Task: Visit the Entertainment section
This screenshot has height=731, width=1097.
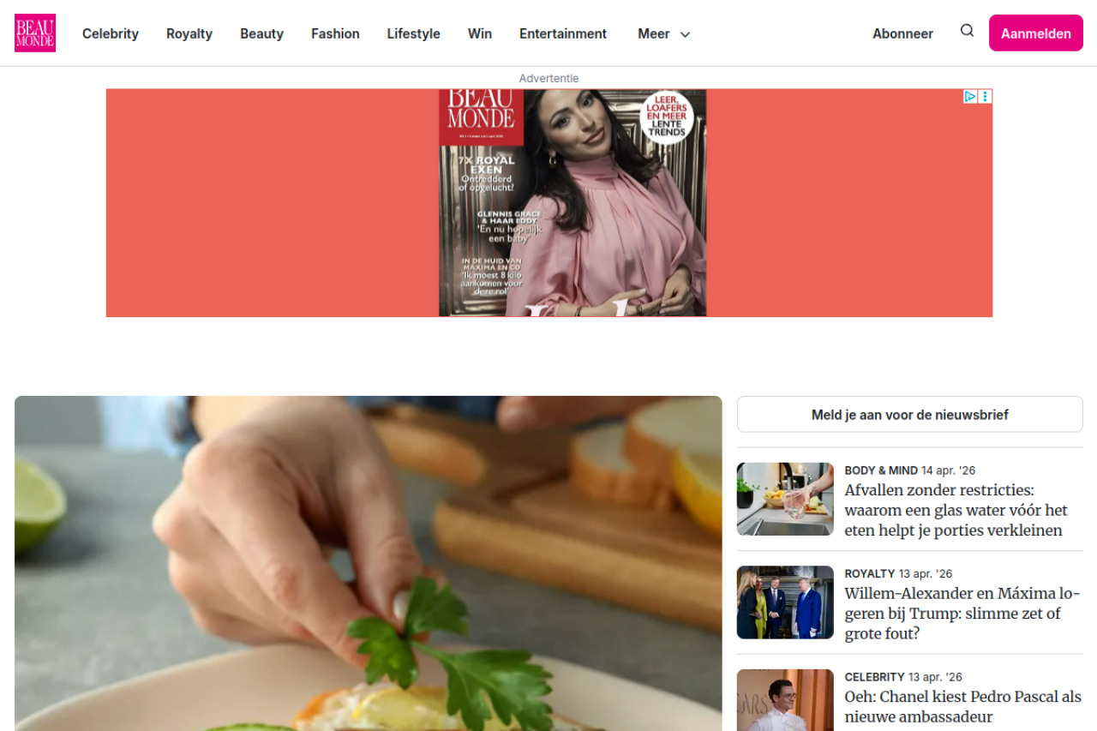Action: pos(563,34)
